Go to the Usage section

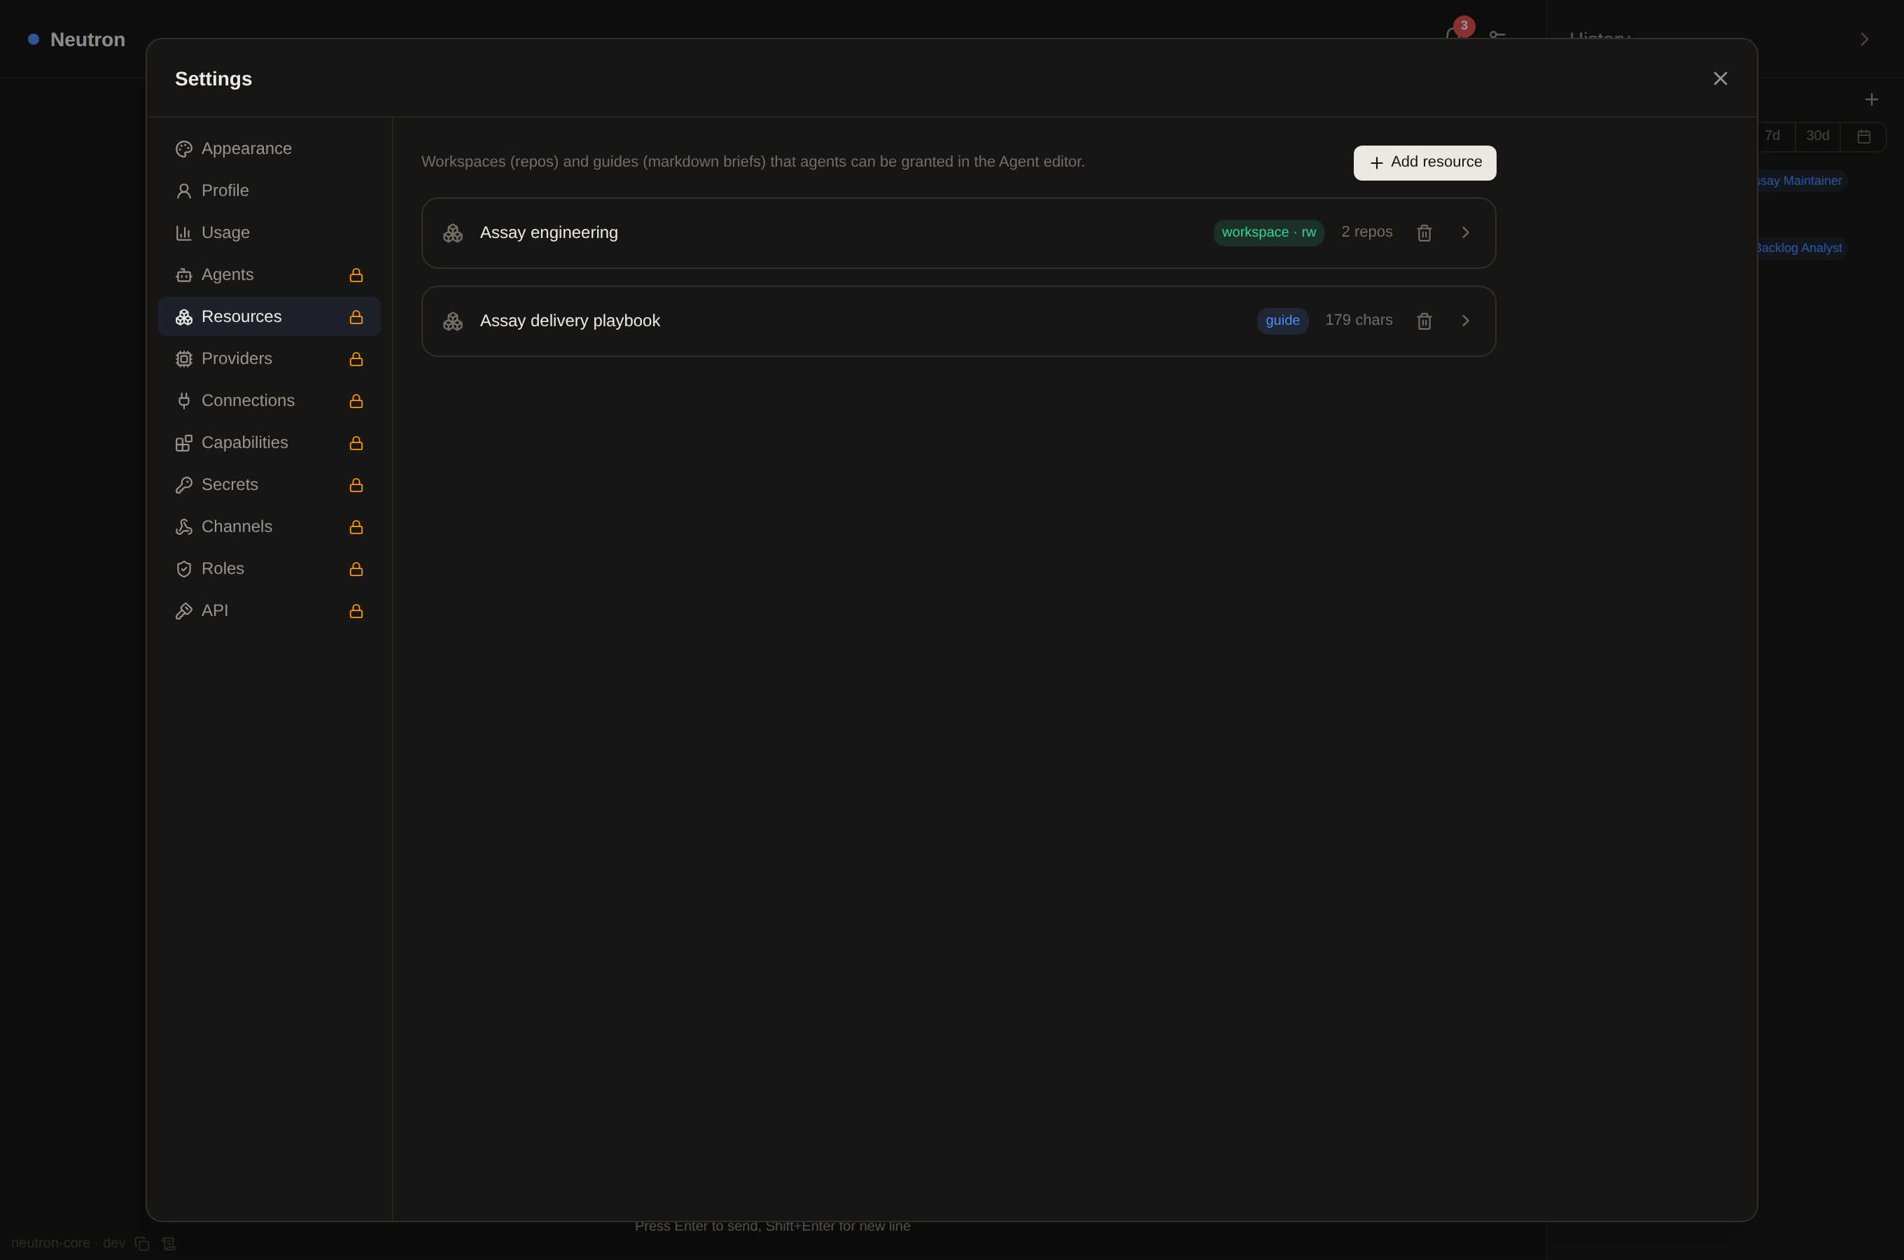(269, 232)
